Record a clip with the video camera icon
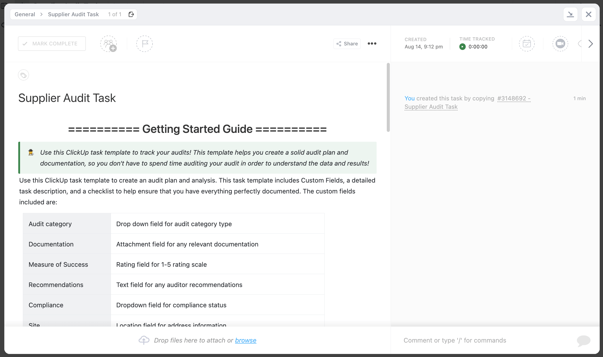603x357 pixels. 560,44
